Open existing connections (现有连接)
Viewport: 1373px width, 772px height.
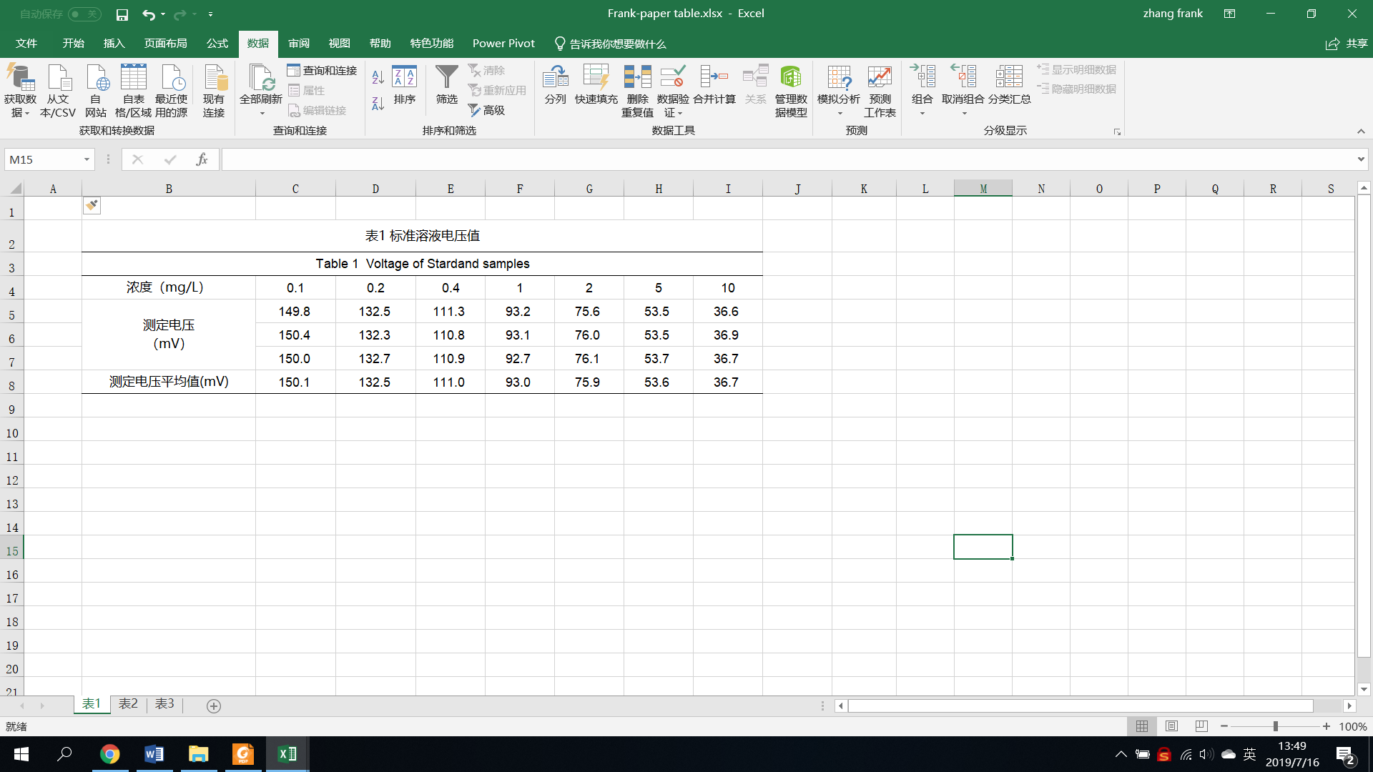click(214, 91)
